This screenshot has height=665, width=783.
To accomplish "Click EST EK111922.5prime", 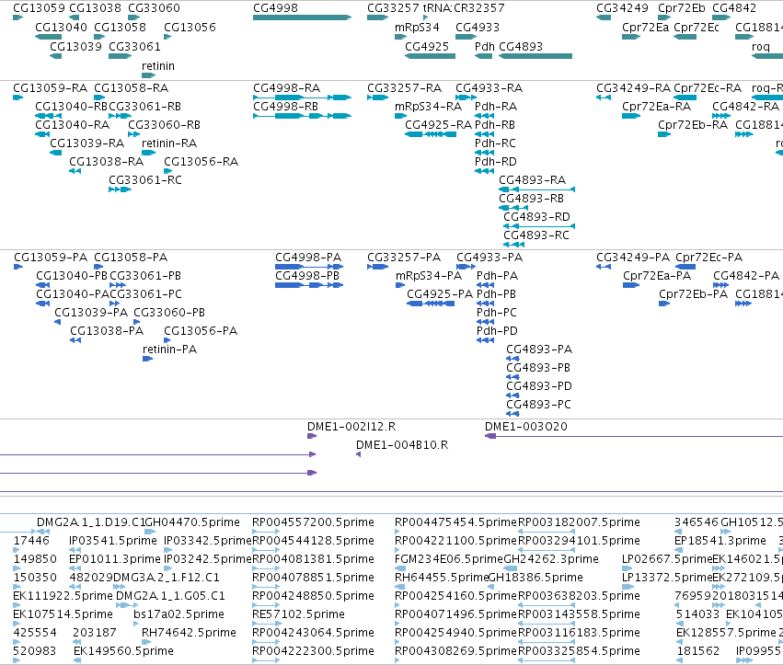I will click(x=63, y=596).
